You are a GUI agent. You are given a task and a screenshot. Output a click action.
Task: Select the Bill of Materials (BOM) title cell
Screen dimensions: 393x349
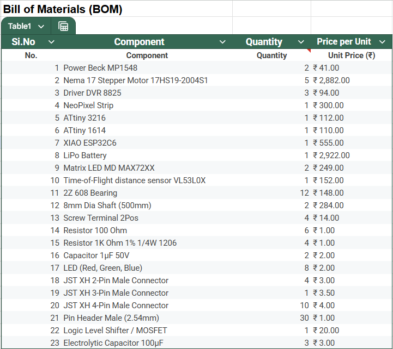[x=117, y=9]
